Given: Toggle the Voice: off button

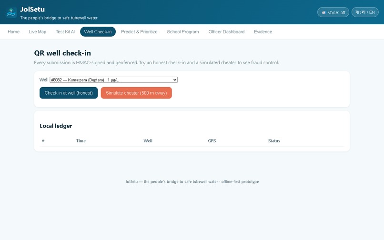Looking at the screenshot, I should 333,12.
